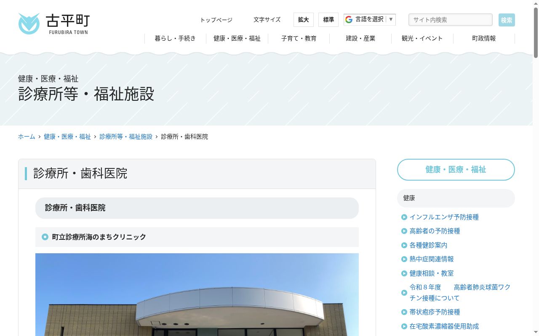Open インフルエンザ予防接種 sidebar link
The width and height of the screenshot is (539, 336).
[444, 217]
